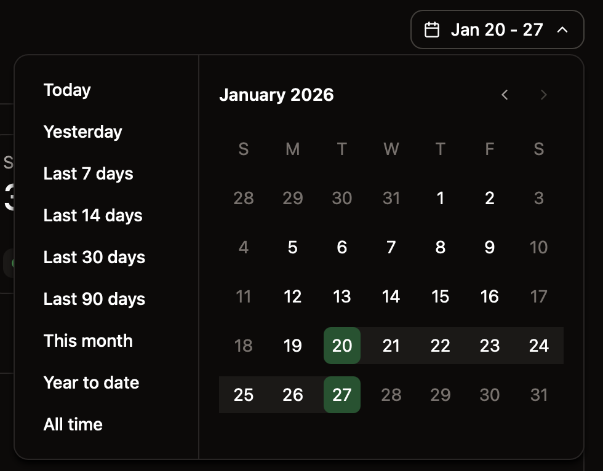Go to next month with the right chevron
The image size is (603, 471).
pyautogui.click(x=543, y=95)
